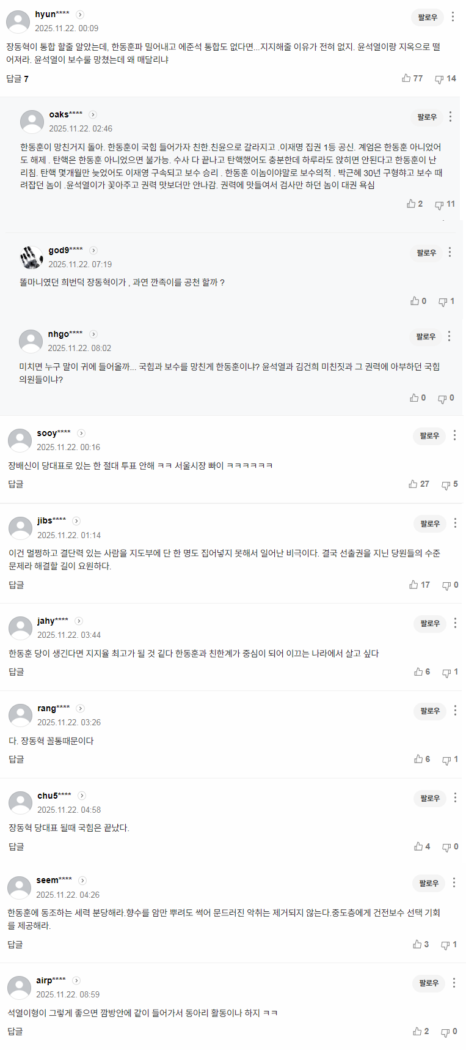Enable follow for nhgo****
The image size is (466, 1050).
pyautogui.click(x=426, y=336)
